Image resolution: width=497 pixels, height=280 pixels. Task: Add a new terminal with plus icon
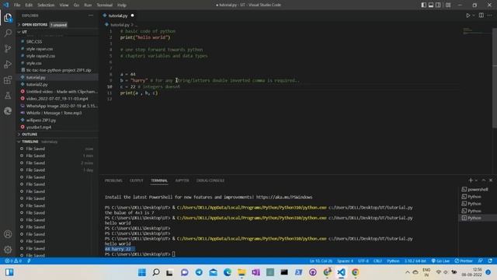pyautogui.click(x=471, y=180)
